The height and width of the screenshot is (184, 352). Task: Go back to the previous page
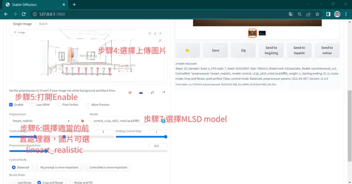[x=6, y=14]
